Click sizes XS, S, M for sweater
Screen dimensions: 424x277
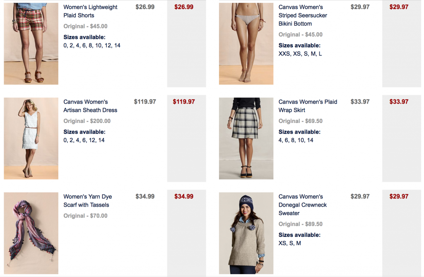pos(289,243)
